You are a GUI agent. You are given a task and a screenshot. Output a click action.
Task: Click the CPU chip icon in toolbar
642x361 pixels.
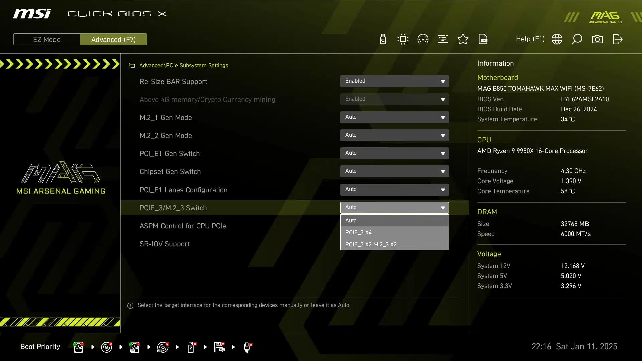coord(403,39)
